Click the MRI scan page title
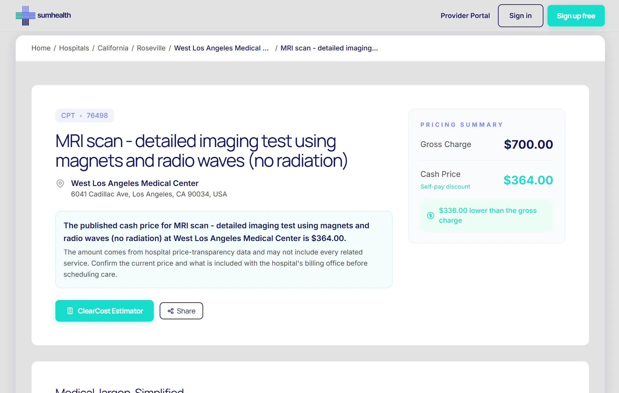The width and height of the screenshot is (619, 393). coord(202,151)
